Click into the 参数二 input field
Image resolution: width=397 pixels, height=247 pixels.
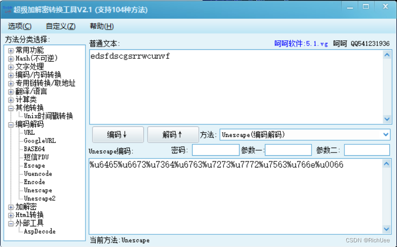pyautogui.click(x=367, y=150)
